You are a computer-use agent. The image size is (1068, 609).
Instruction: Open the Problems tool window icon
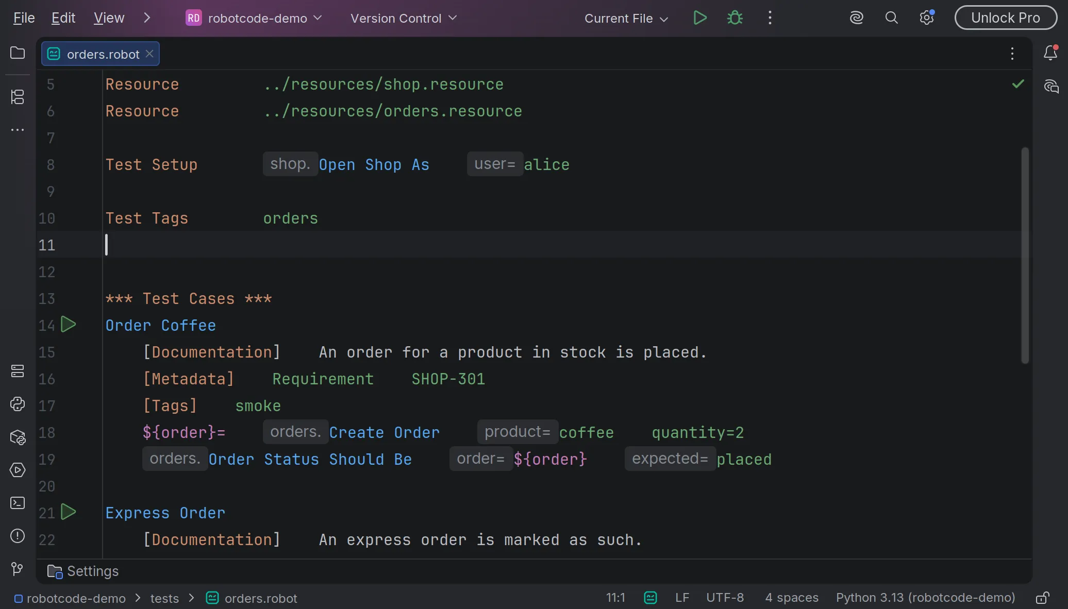point(18,536)
